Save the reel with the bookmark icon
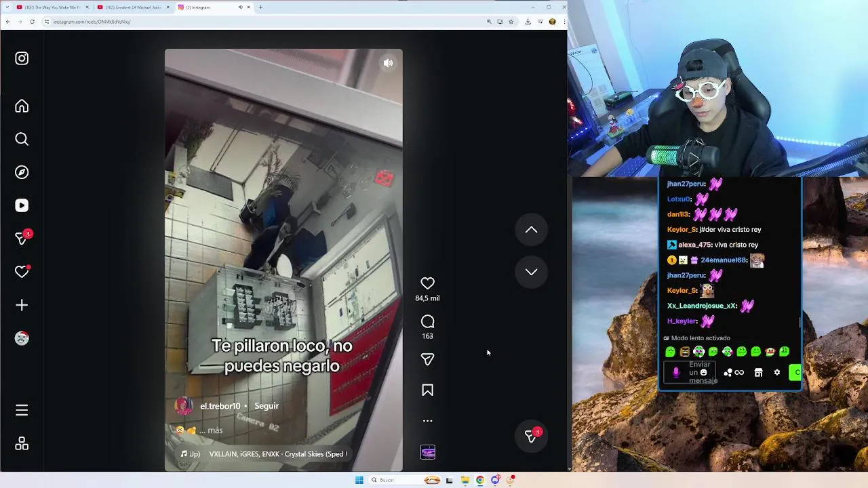 (427, 390)
